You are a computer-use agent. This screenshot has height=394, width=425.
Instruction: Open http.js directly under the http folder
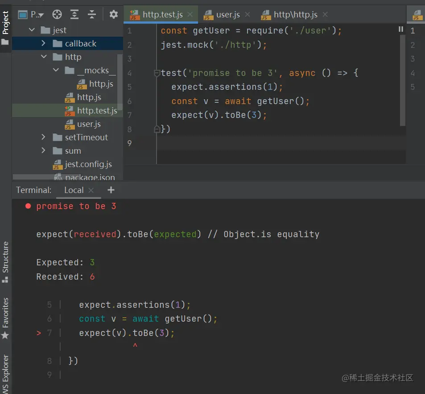[x=89, y=97]
